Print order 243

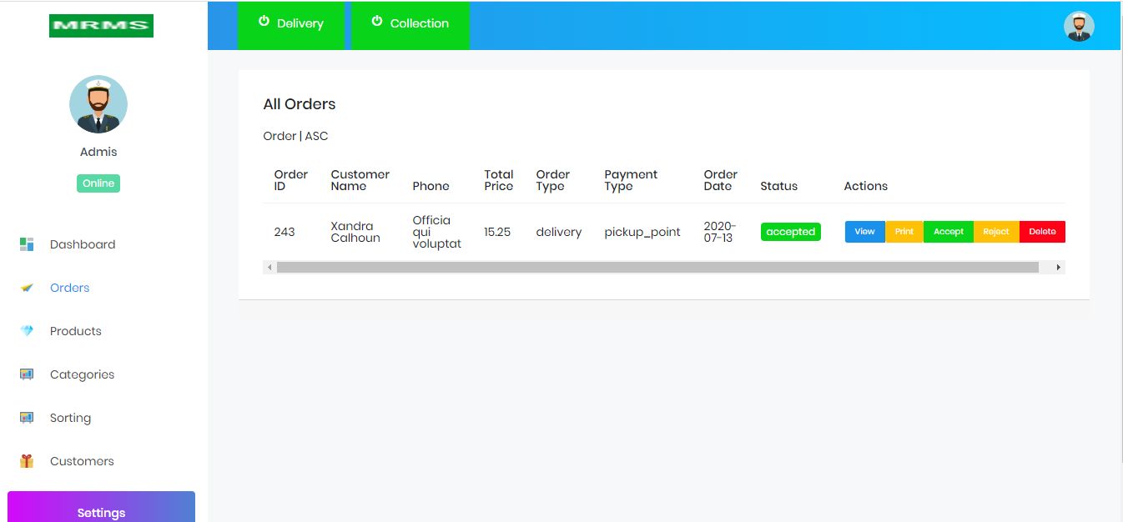[x=904, y=232]
